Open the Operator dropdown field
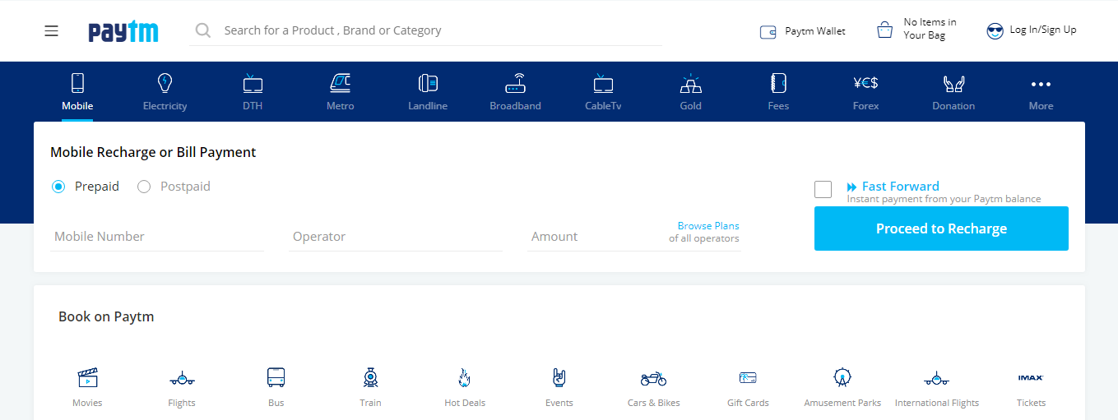This screenshot has width=1118, height=420. coord(396,237)
